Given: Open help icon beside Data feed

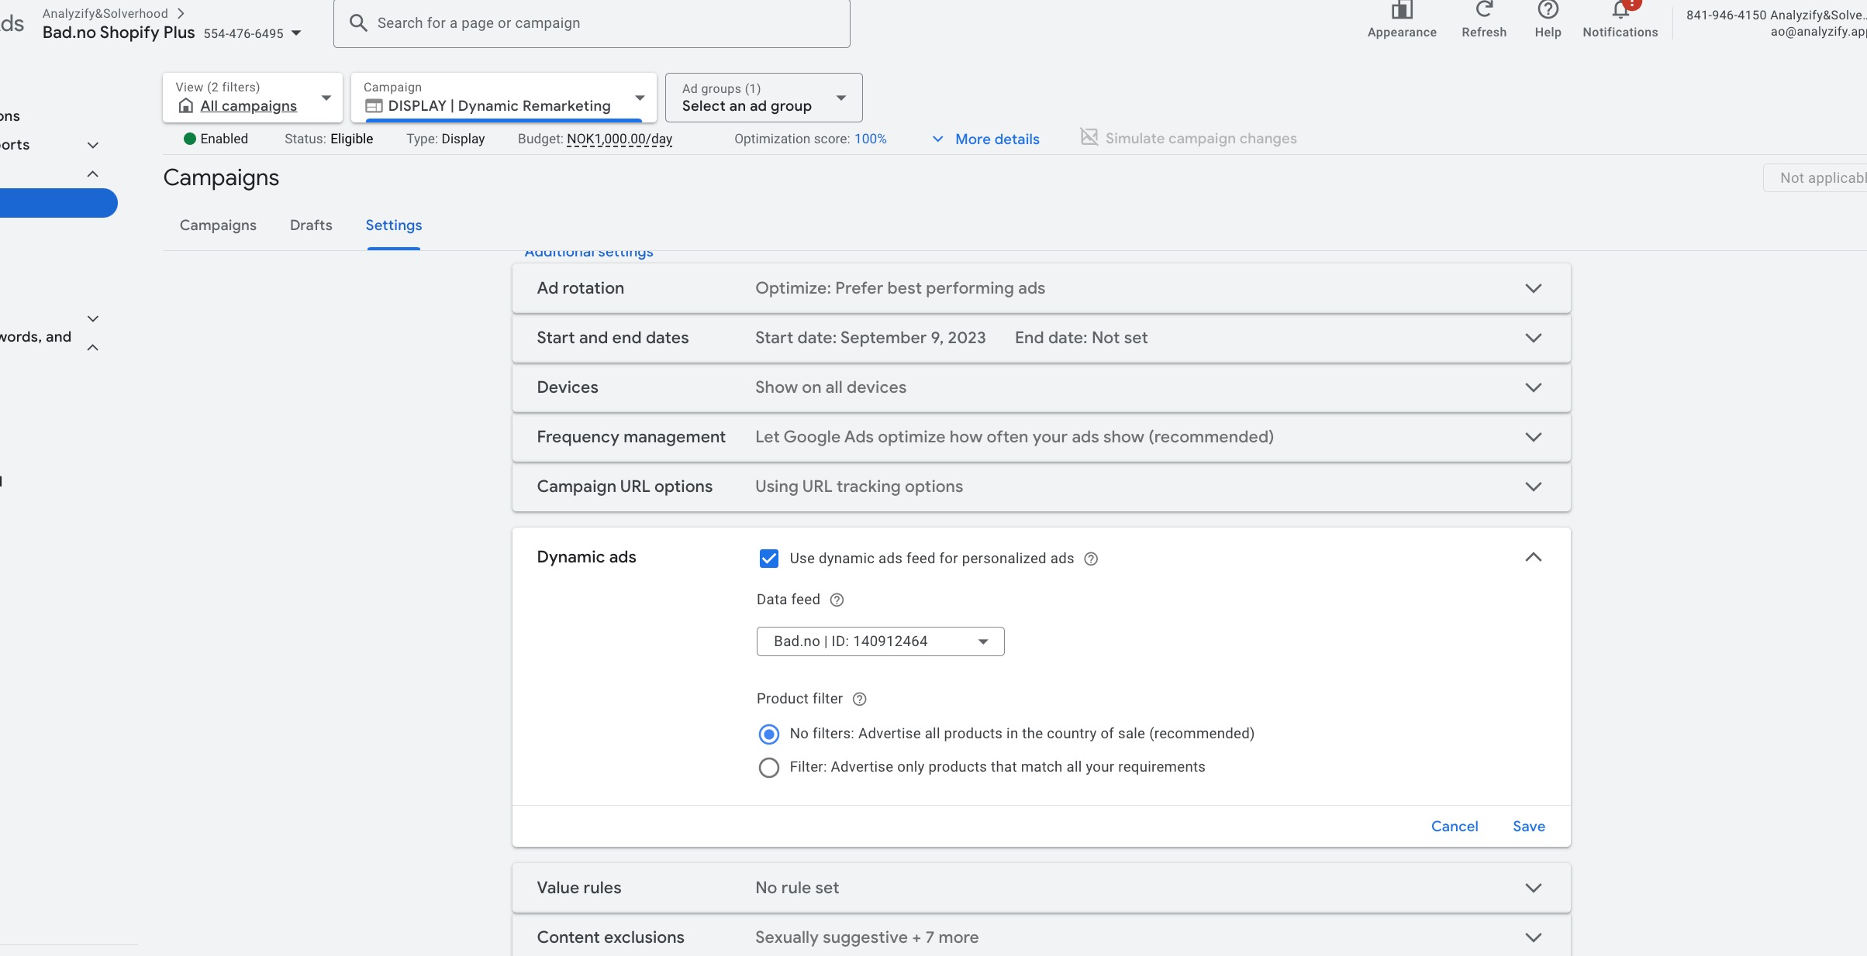Looking at the screenshot, I should pyautogui.click(x=837, y=600).
